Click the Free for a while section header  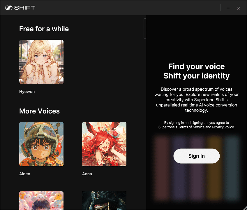44,29
